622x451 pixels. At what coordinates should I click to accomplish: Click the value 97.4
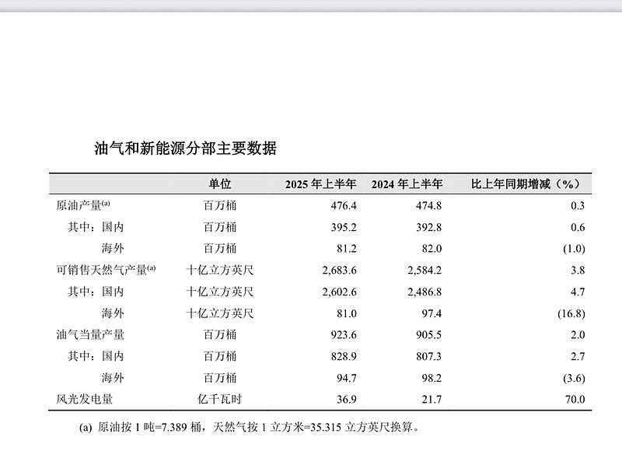pos(432,314)
